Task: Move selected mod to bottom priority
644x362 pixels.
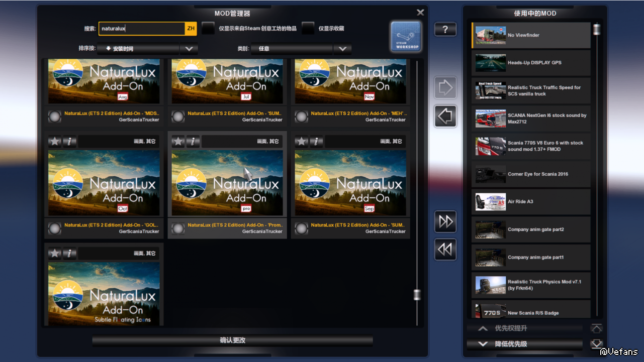Action: [x=597, y=344]
